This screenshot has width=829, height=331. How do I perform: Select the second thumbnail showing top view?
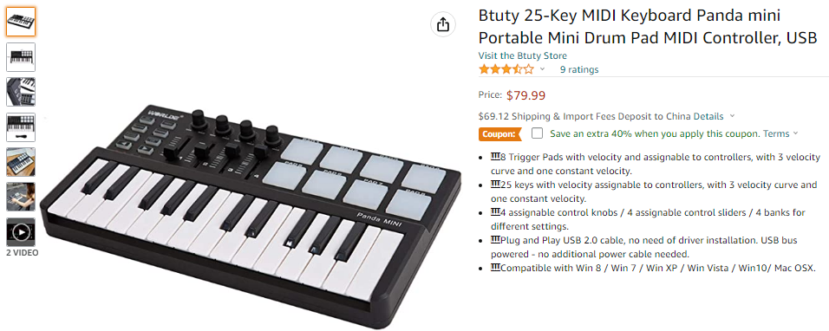point(21,57)
